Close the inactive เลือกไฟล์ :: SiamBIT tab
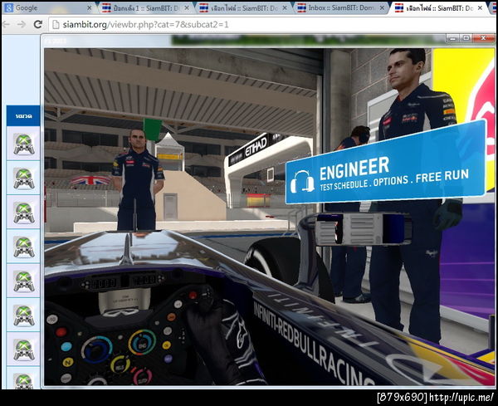This screenshot has width=498, height=406. tap(285, 7)
